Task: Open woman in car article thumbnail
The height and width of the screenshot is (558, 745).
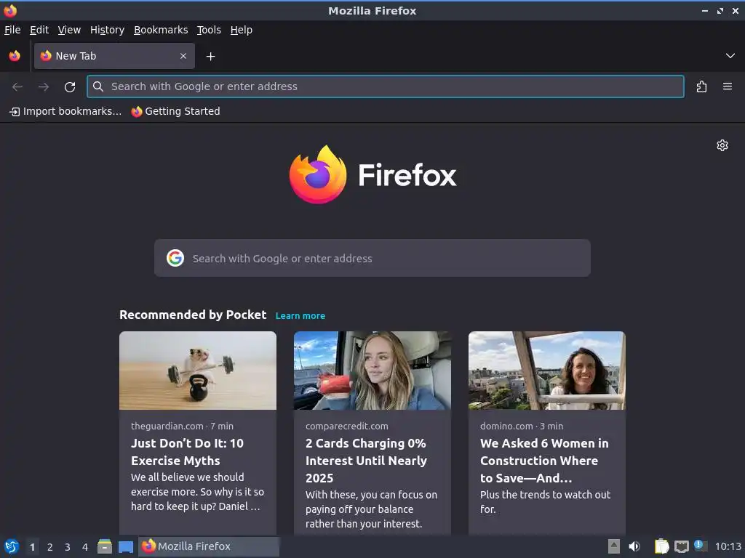Action: (x=372, y=371)
